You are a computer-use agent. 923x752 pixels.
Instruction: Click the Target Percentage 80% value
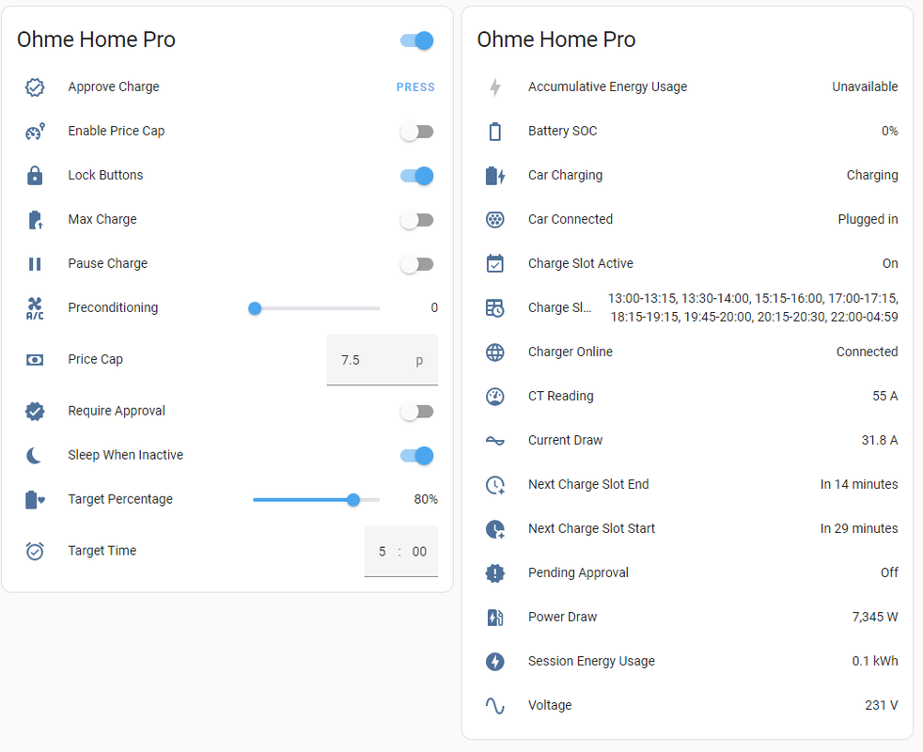[x=426, y=499]
